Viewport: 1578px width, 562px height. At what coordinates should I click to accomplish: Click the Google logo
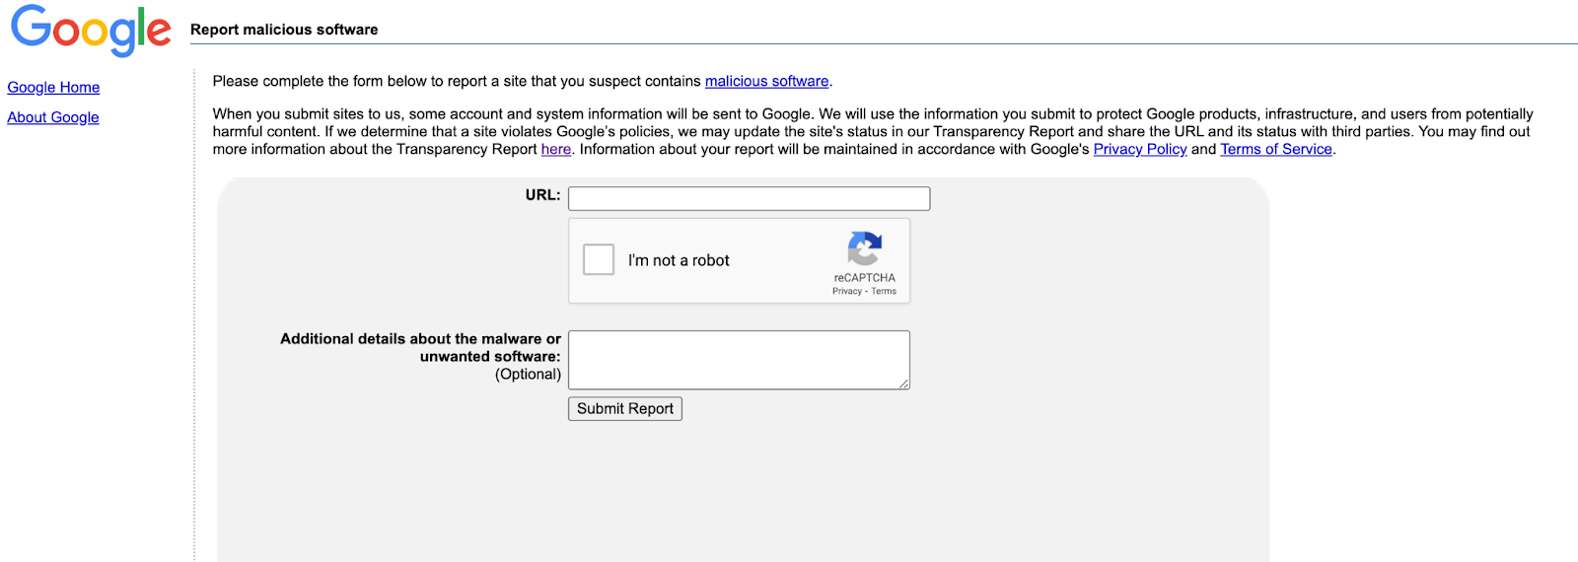[91, 30]
